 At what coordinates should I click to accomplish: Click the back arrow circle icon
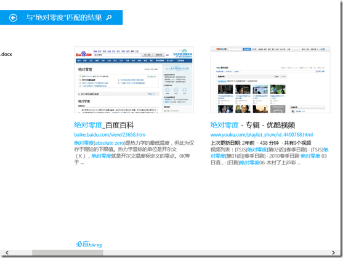click(13, 18)
